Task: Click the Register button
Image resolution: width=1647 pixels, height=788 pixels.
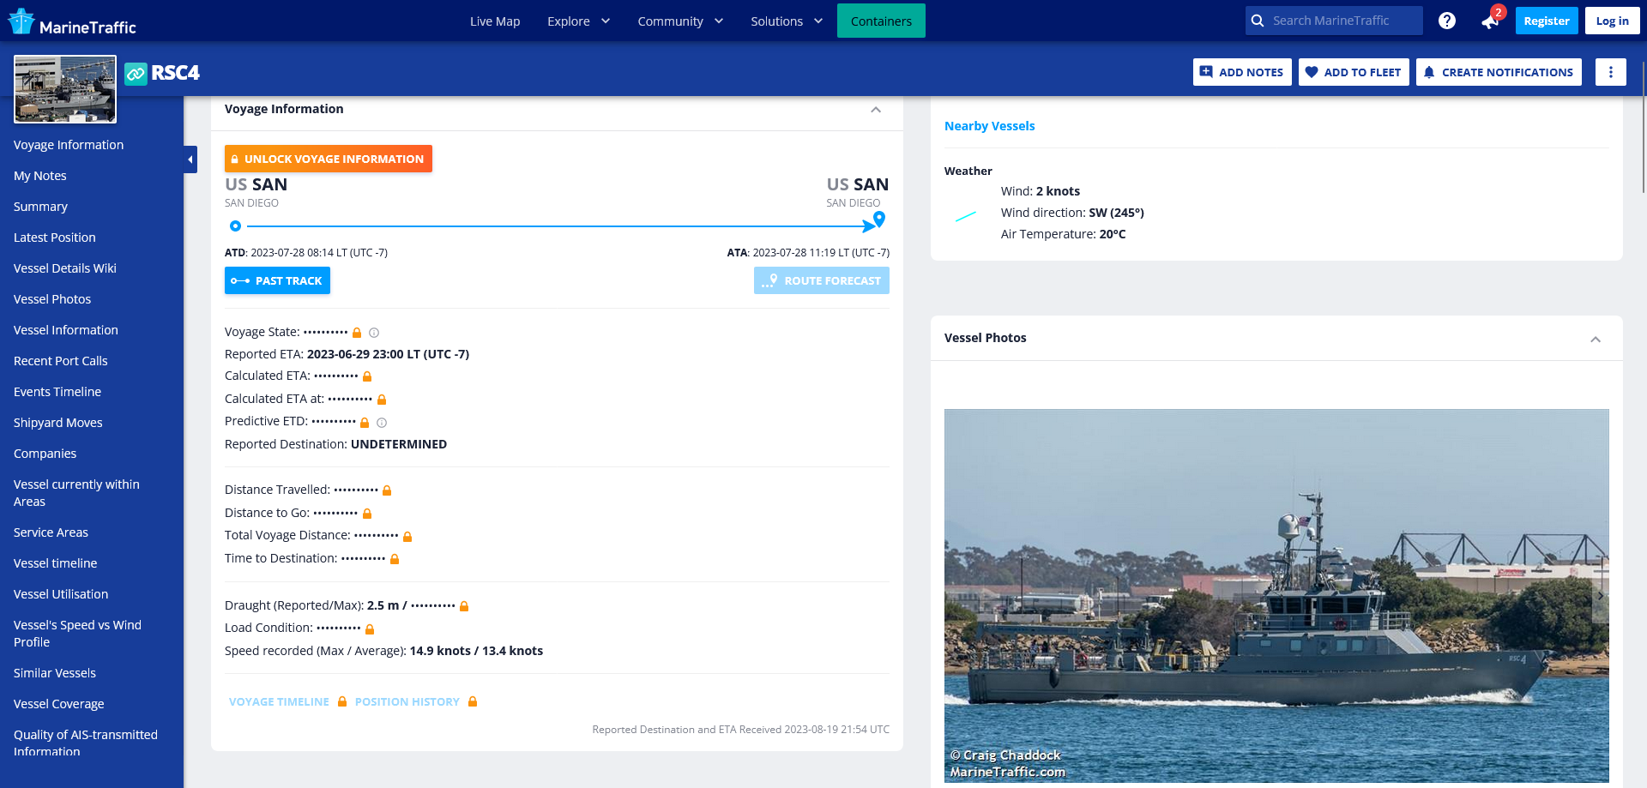Action: coord(1547,21)
